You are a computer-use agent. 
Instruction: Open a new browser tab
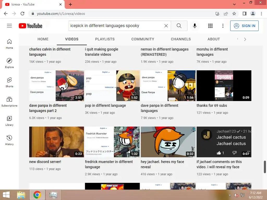point(70,4)
